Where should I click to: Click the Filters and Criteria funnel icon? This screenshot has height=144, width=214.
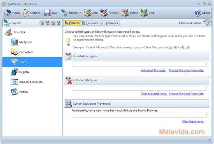click(x=207, y=23)
